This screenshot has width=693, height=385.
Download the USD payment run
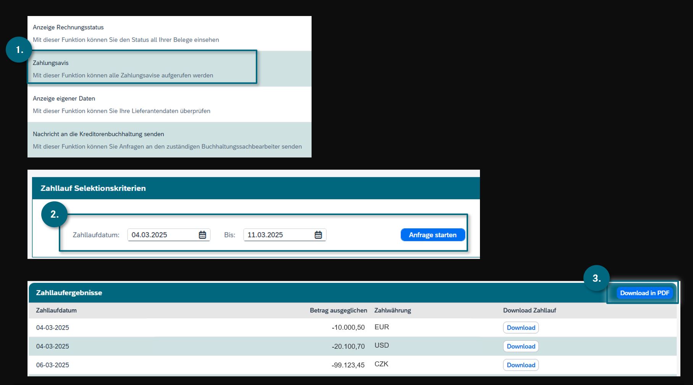tap(521, 346)
